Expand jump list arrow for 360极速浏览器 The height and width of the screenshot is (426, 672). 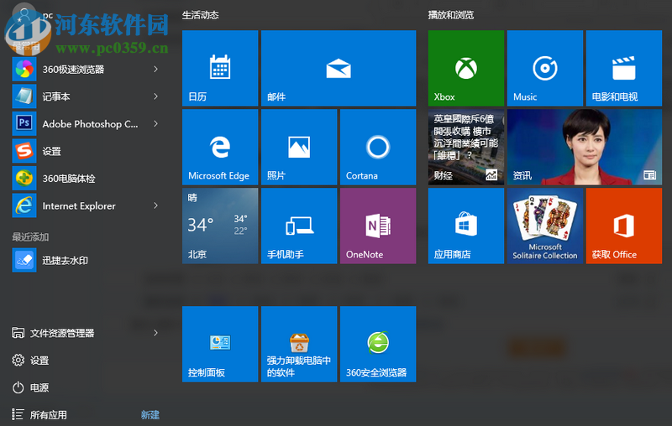(156, 70)
